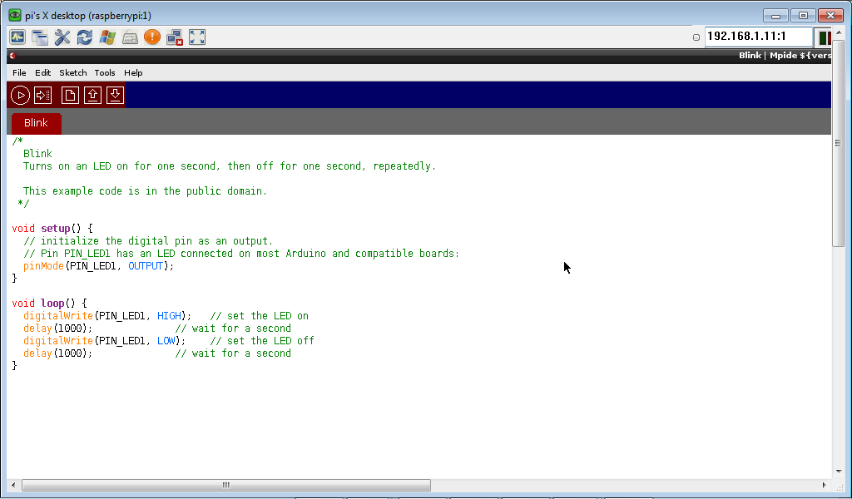852x499 pixels.
Task: Click the green eye VNC window icon
Action: (15, 15)
